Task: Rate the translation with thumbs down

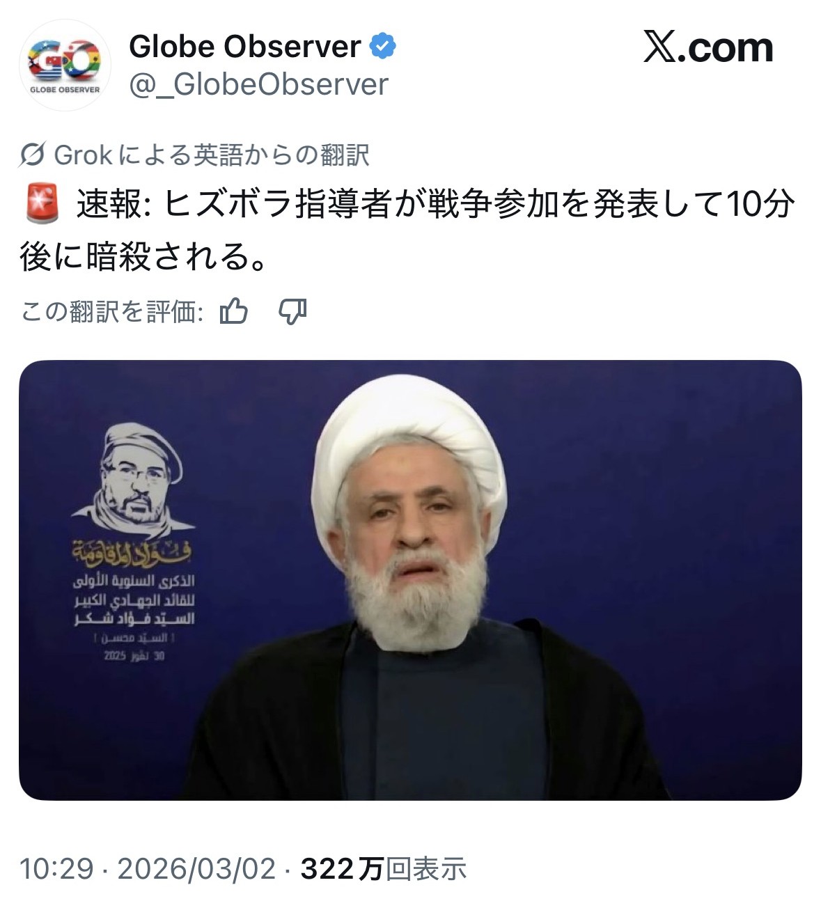Action: [x=292, y=311]
